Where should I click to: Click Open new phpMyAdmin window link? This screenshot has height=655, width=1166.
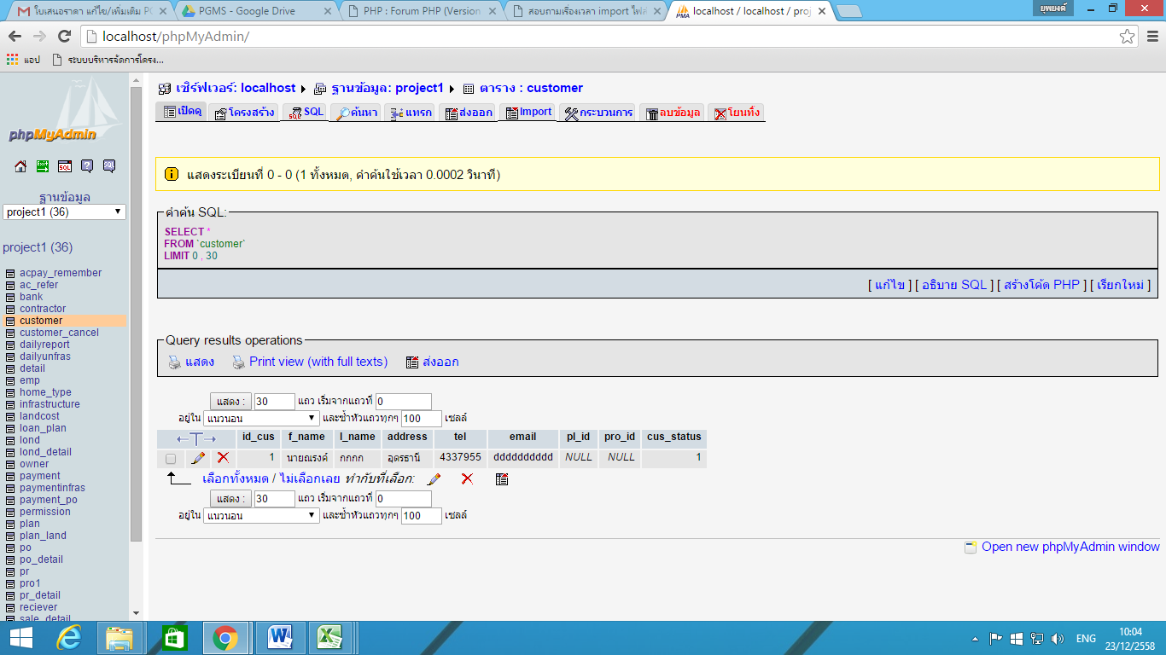[1070, 547]
